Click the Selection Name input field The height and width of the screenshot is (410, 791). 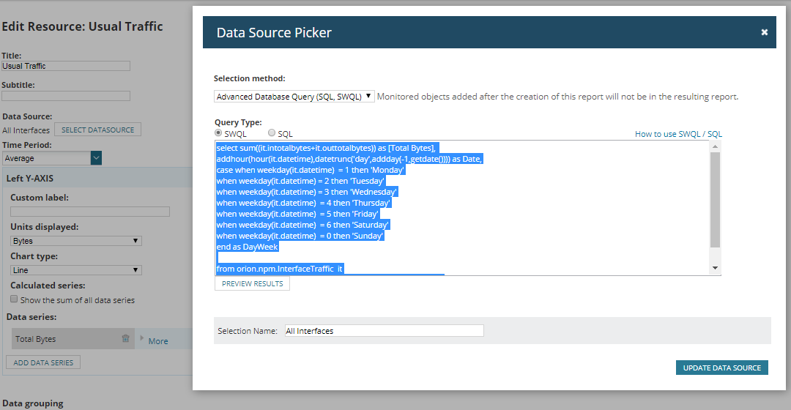(x=385, y=331)
